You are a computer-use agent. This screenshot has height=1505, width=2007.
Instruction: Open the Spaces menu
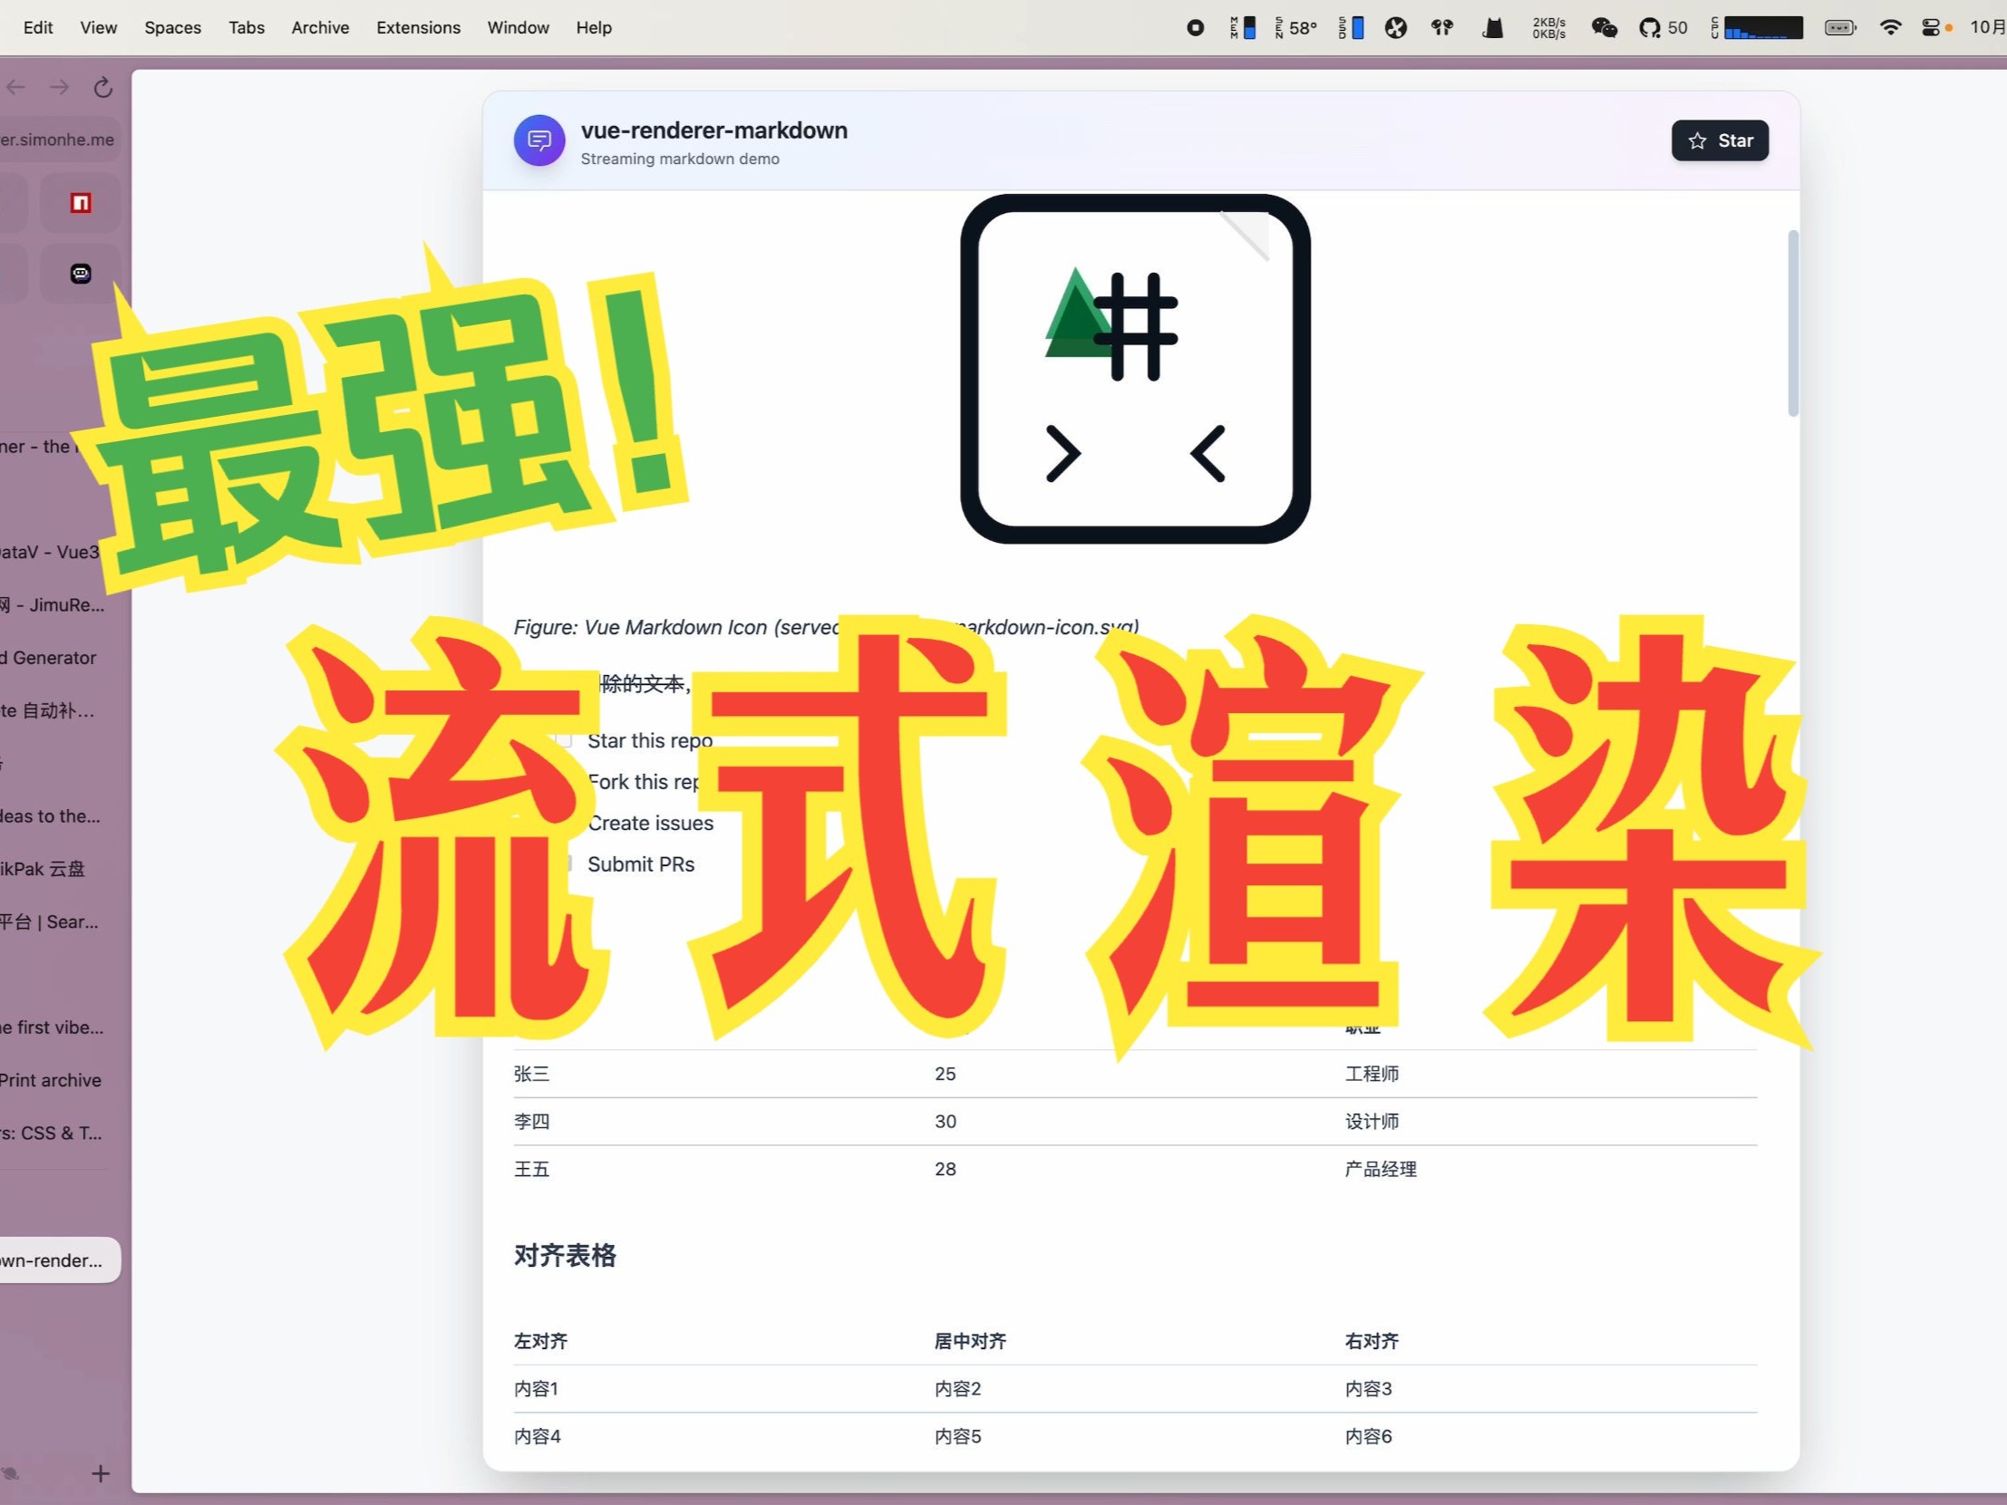(172, 28)
